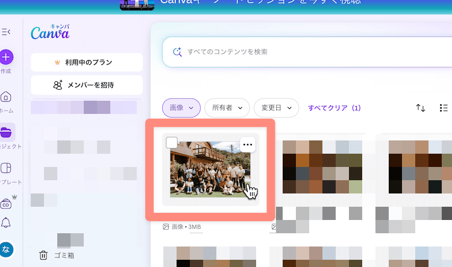The width and height of the screenshot is (452, 267).
Task: Open the な account avatar
Action: tap(7, 249)
